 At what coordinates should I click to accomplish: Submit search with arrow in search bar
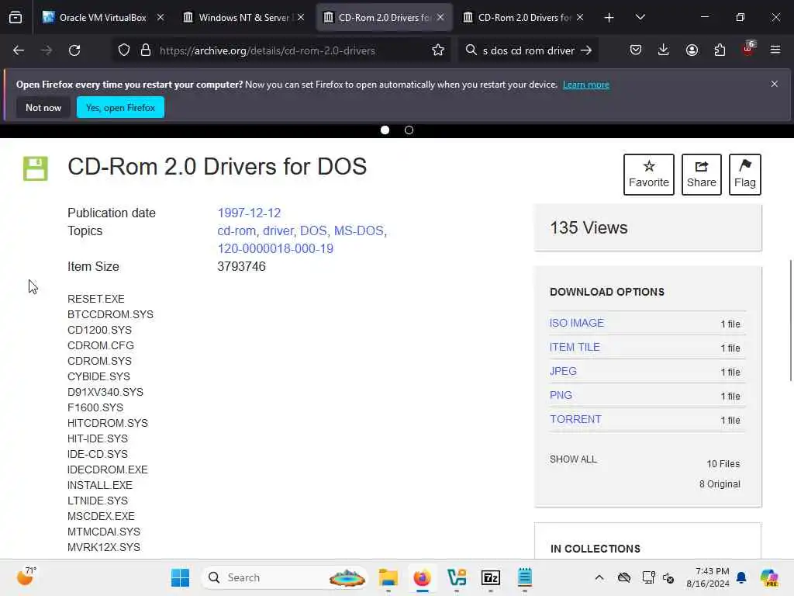586,50
